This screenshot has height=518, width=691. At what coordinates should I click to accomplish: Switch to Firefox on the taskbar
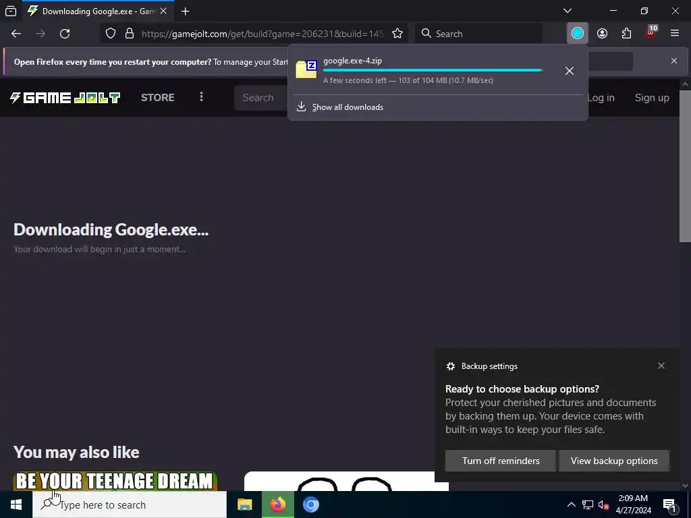click(277, 505)
